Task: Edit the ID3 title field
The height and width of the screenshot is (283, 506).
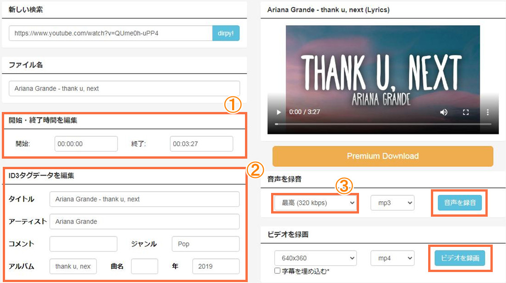Action: [x=145, y=199]
